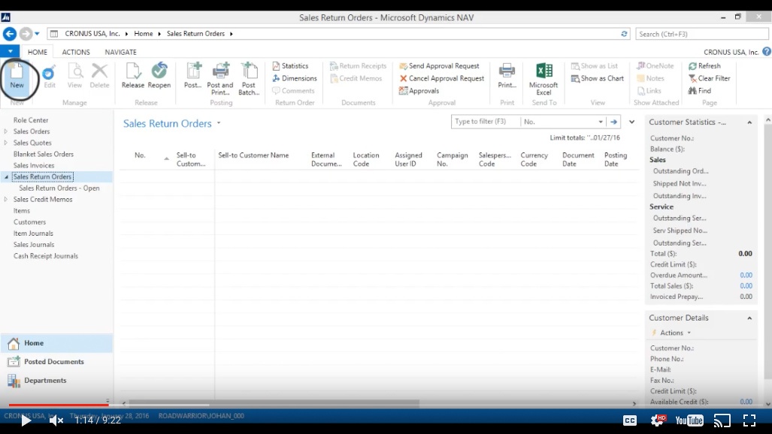Open Comments in the ribbon
Viewport: 772px width, 434px height.
[293, 91]
